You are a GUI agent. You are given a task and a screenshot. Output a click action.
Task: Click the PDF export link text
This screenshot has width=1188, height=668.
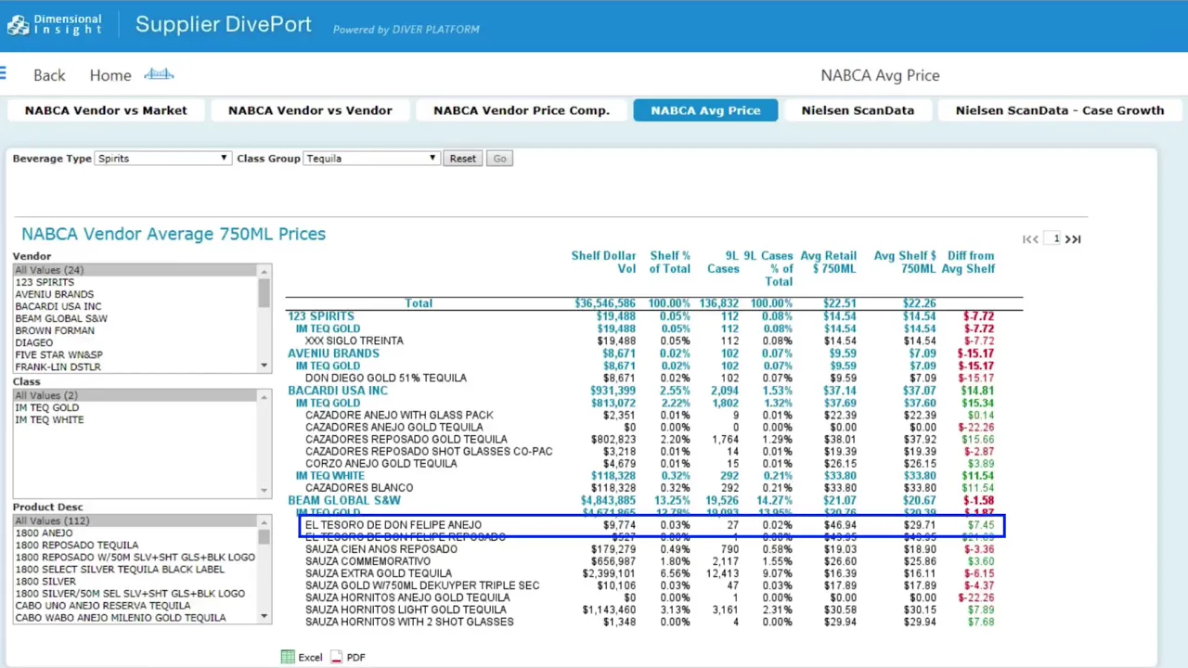click(355, 658)
